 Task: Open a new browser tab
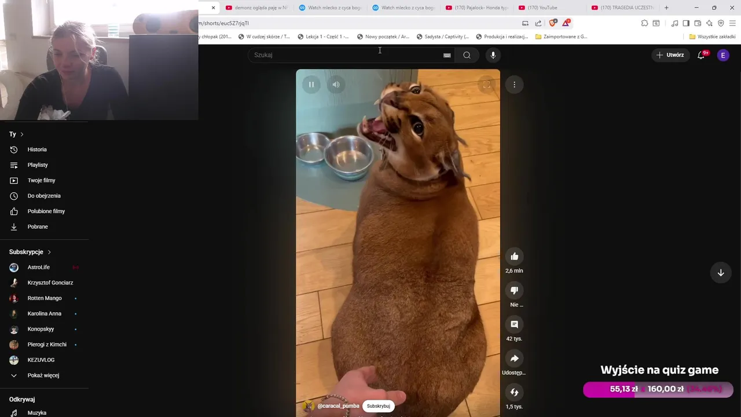click(666, 8)
